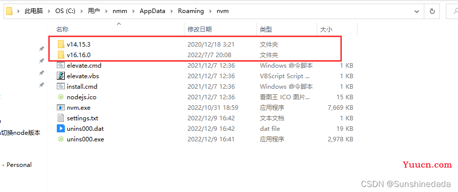Click the fourth pin icon in sidebar
The image size is (458, 192).
[x=42, y=85]
